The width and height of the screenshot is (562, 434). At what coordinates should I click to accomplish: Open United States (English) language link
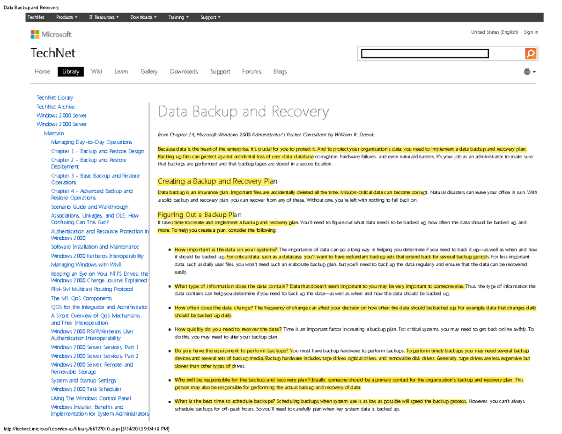494,31
